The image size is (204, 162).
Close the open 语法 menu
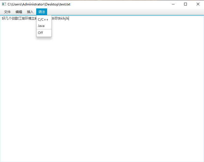coord(42,12)
